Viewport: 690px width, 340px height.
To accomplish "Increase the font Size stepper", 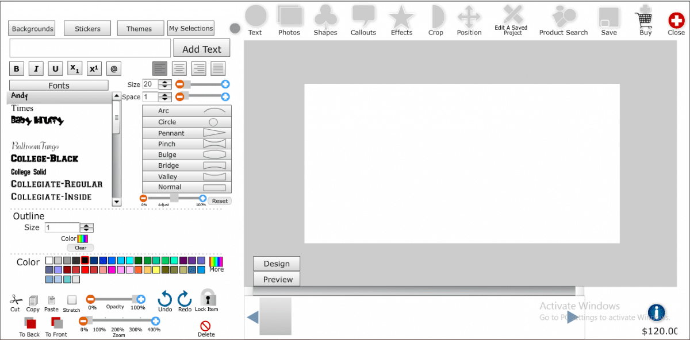I will coord(166,82).
